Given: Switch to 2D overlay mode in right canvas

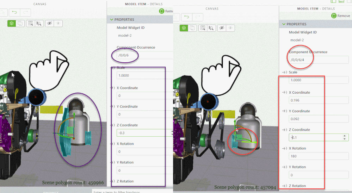Looking at the screenshot, I should [x=192, y=28].
